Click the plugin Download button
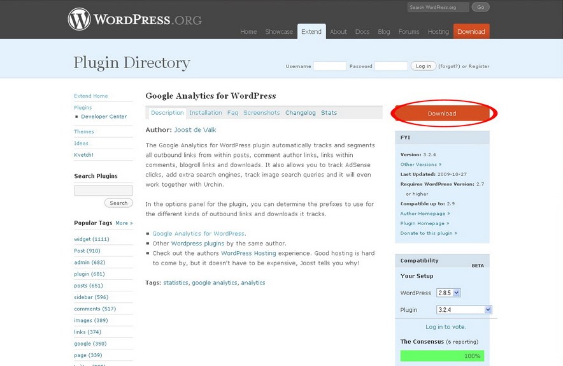This screenshot has height=366, width=563. pos(442,113)
